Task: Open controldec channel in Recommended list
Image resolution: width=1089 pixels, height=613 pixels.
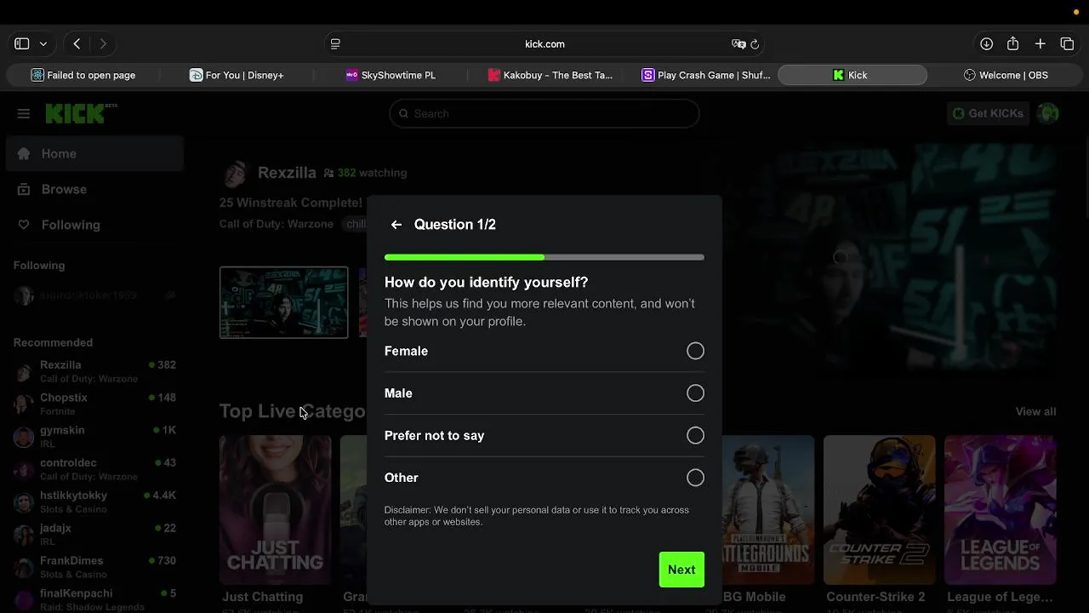Action: pyautogui.click(x=94, y=469)
